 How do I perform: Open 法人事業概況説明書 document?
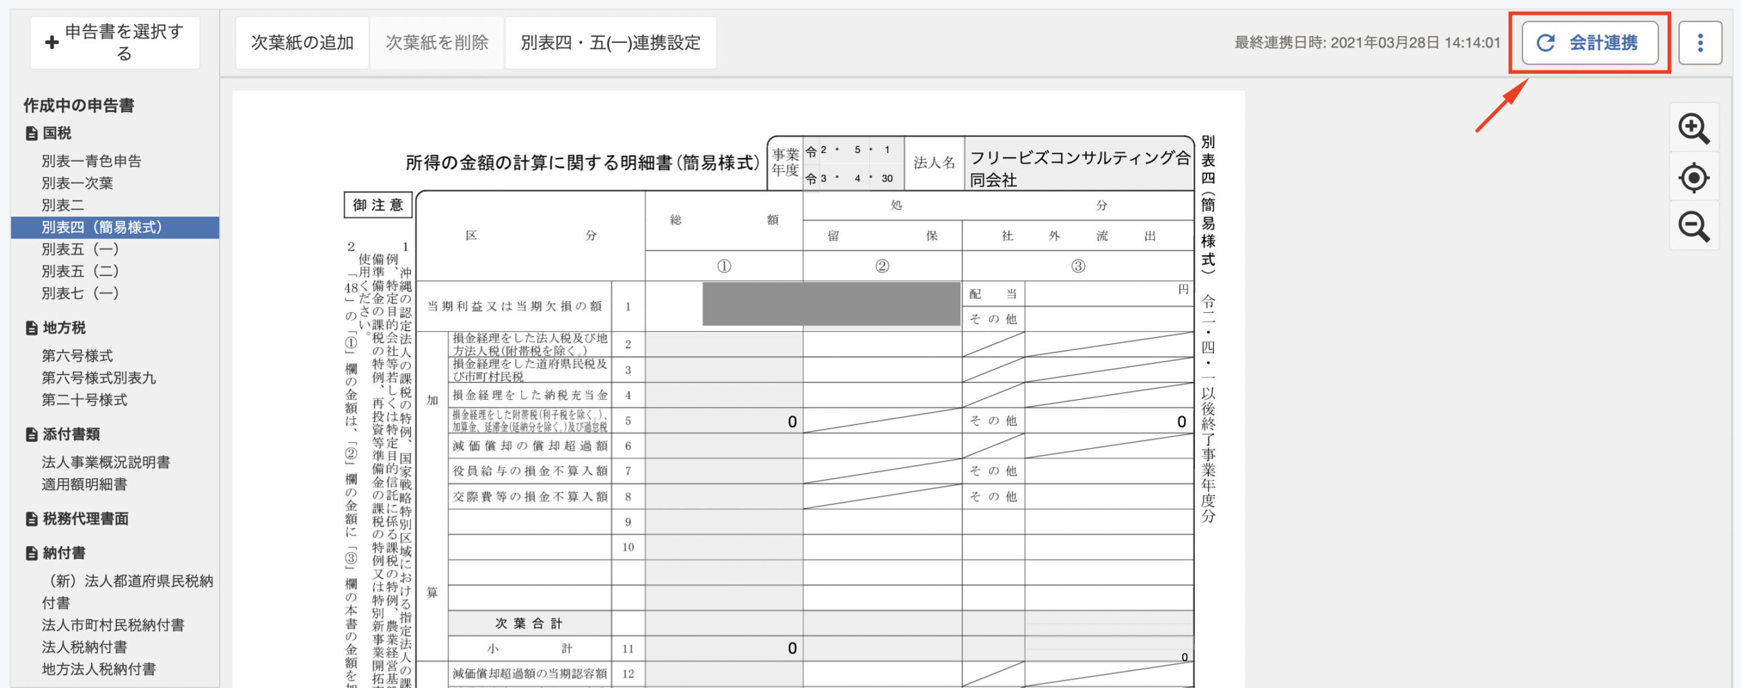coord(105,462)
